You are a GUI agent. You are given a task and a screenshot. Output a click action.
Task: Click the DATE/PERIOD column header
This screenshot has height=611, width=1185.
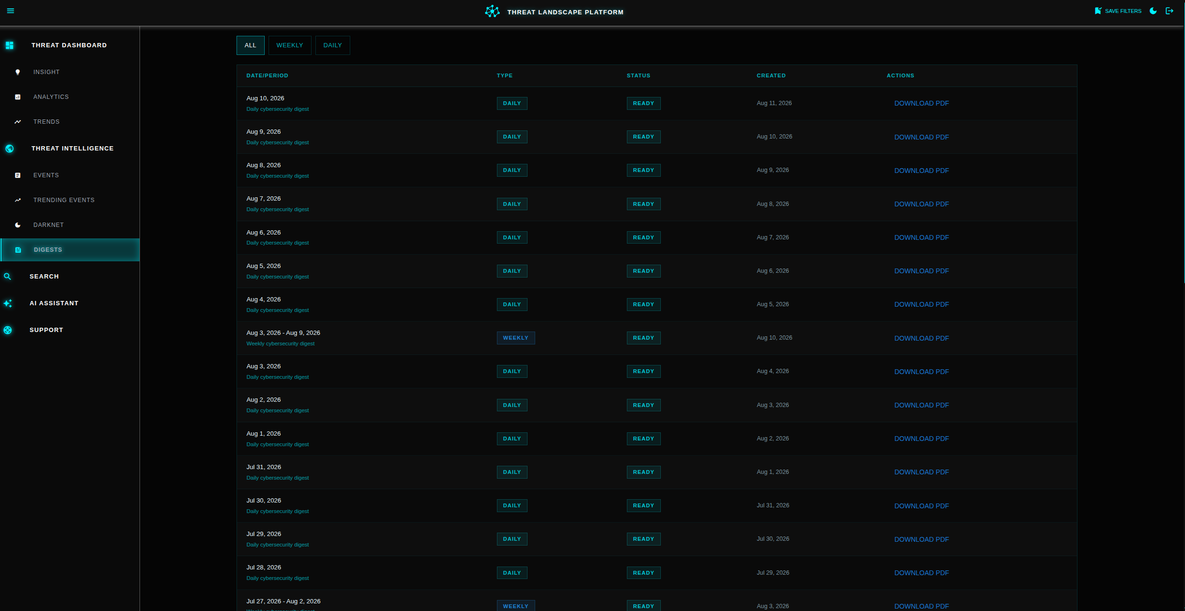pyautogui.click(x=267, y=75)
